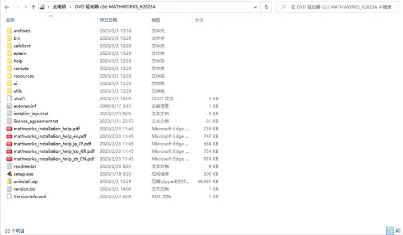Select the autorun.inf file icon
Image resolution: width=403 pixels, height=235 pixels.
click(x=10, y=106)
